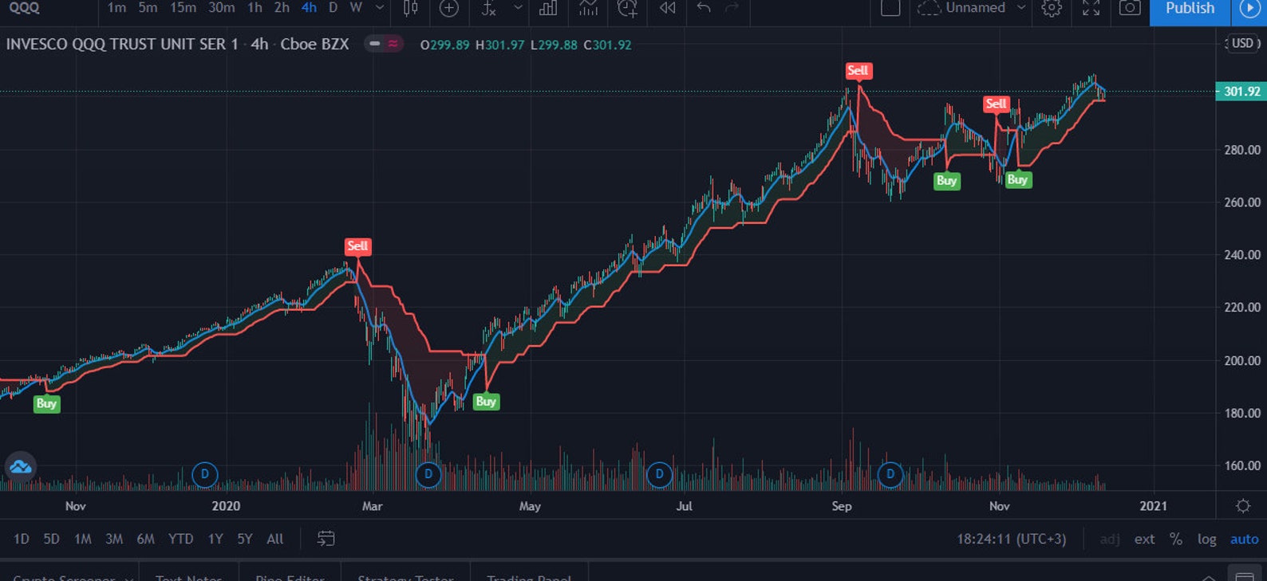Click the dividend D marker in September 2020
This screenshot has height=581, width=1267.
(x=890, y=474)
